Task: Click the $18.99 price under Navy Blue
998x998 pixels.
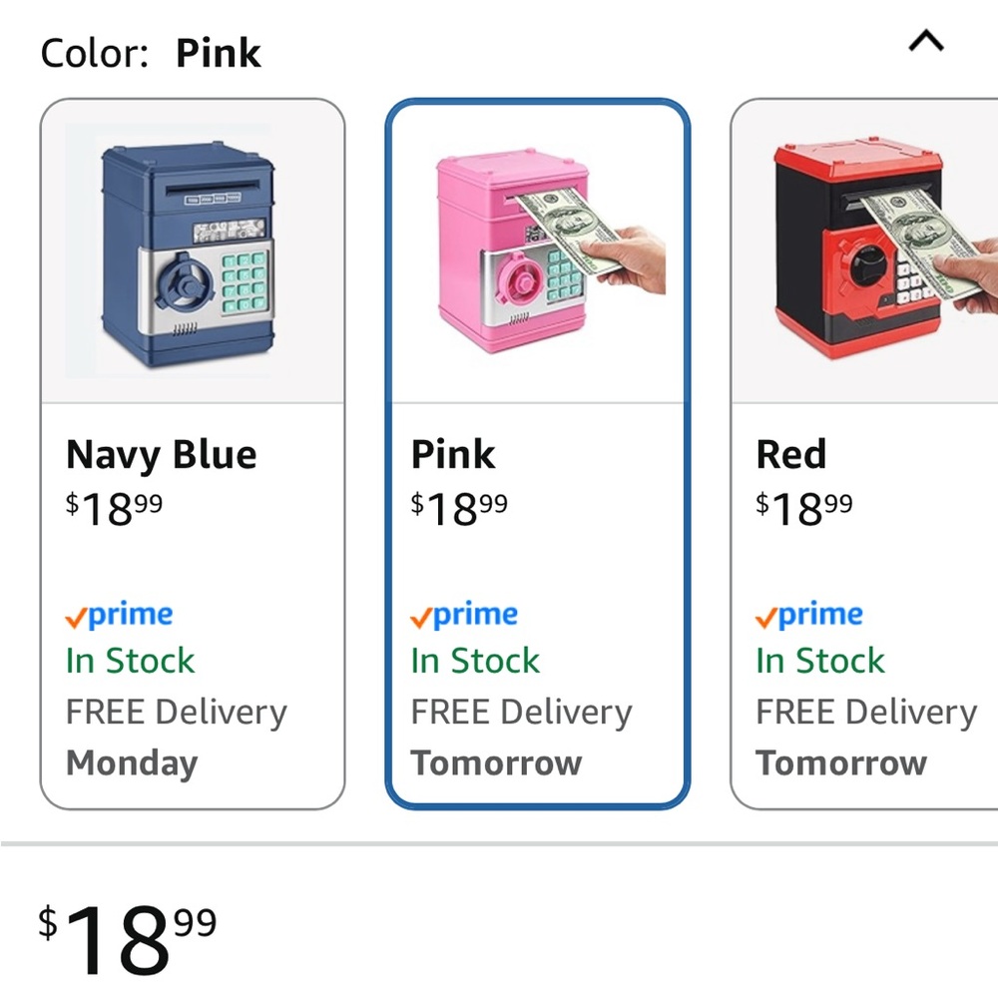Action: point(115,509)
